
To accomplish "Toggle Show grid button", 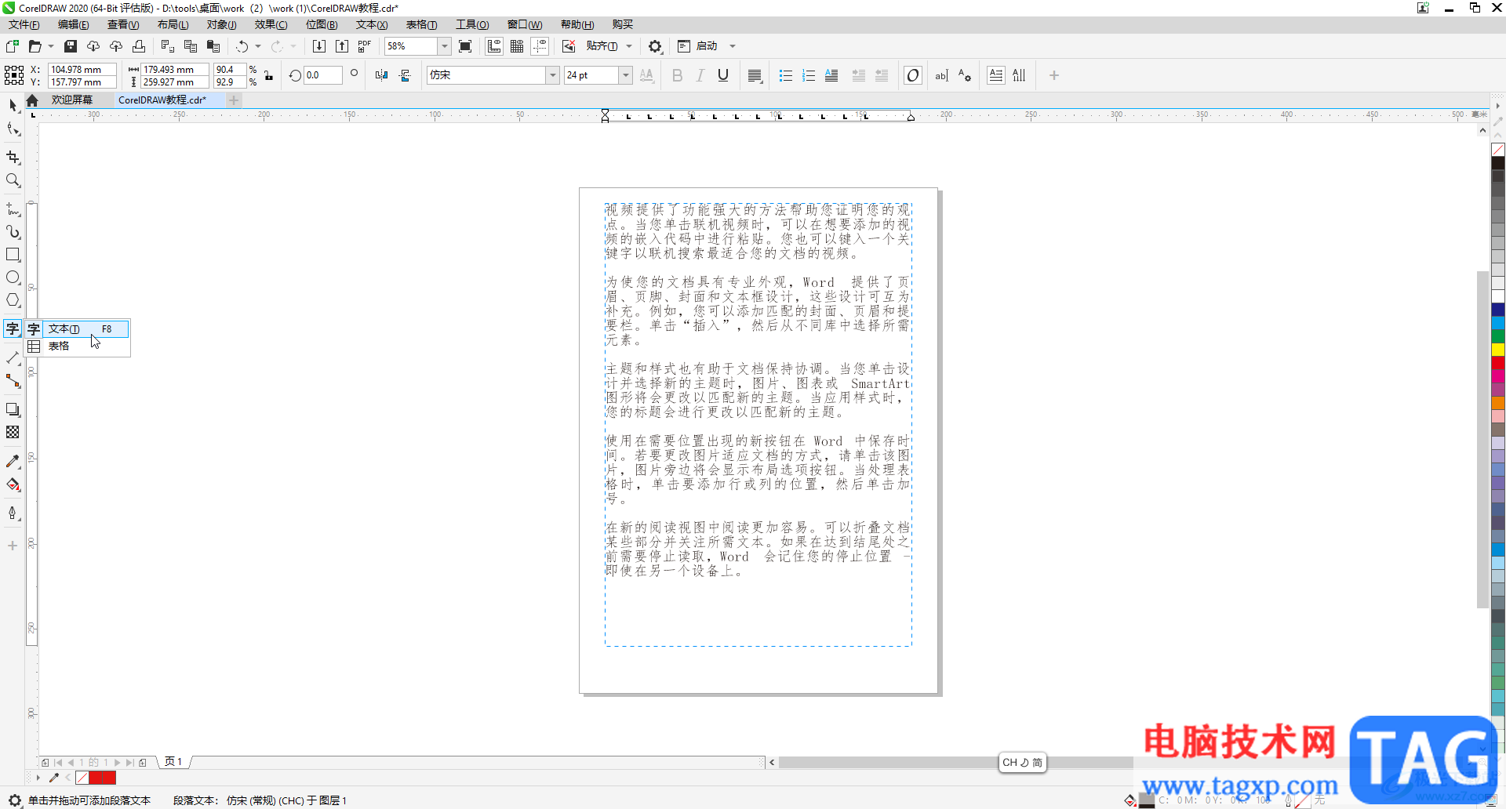I will pyautogui.click(x=517, y=46).
